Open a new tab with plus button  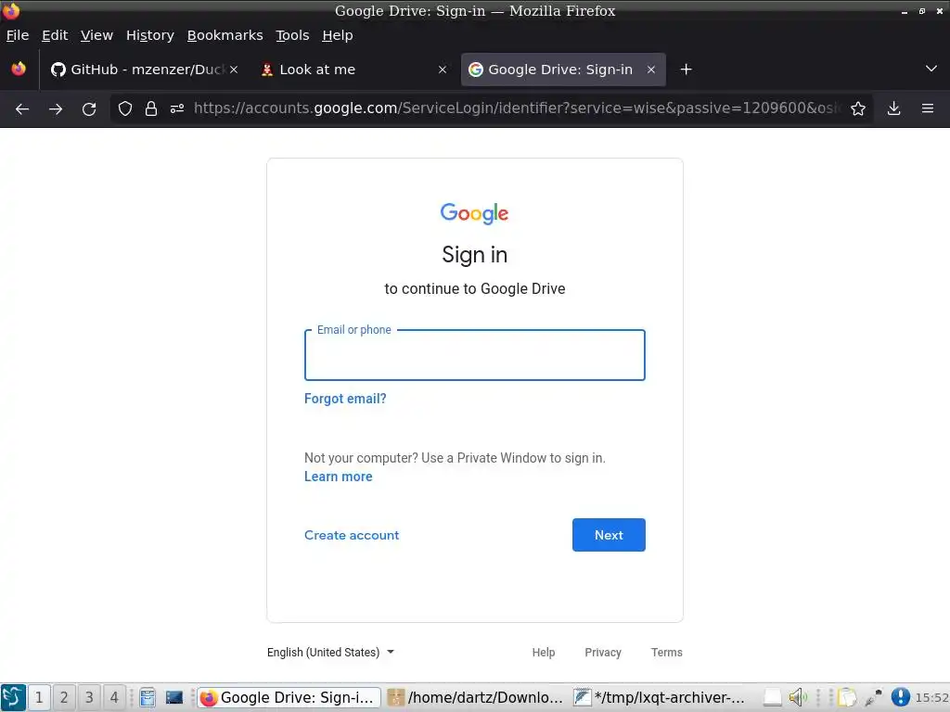click(686, 70)
